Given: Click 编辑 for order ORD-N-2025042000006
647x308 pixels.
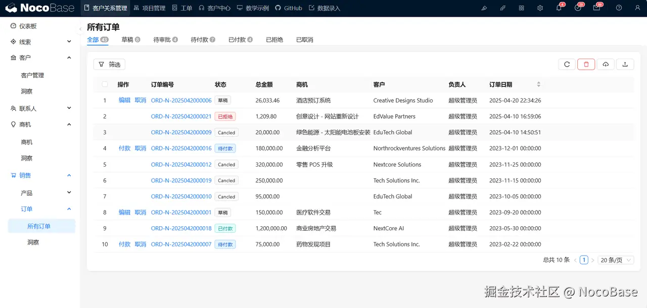Looking at the screenshot, I should 124,100.
